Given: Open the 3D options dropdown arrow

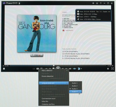Looking at the screenshot, I should (81, 69).
